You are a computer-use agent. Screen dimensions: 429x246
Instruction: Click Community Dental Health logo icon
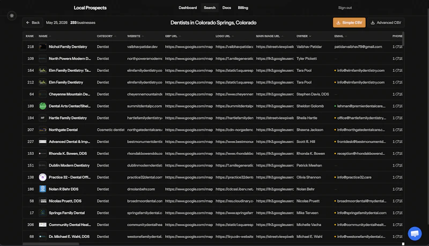click(x=43, y=225)
